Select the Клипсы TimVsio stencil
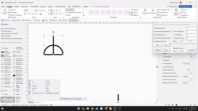 coord(6,36)
